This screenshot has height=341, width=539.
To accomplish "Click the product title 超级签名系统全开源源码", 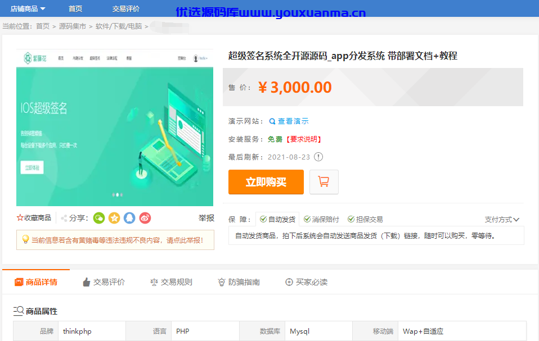I will pos(343,56).
